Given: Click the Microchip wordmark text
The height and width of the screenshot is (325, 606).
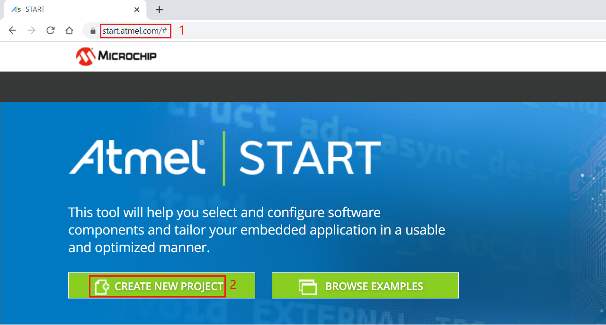Looking at the screenshot, I should (127, 56).
